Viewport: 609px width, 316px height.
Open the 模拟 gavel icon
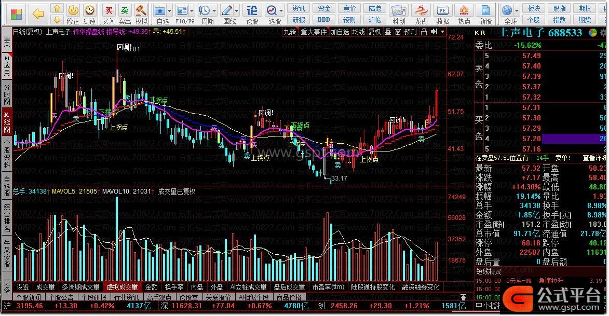click(141, 10)
